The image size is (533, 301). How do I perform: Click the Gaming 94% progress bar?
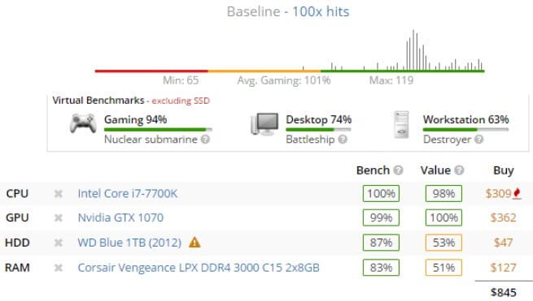158,130
